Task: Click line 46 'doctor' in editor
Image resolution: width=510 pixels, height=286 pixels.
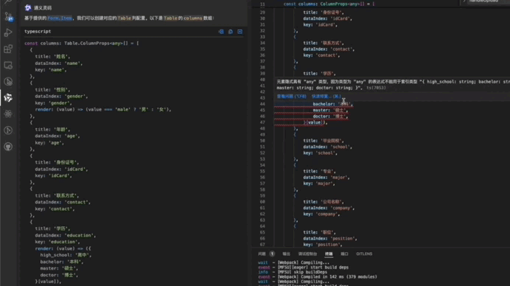Action: pyautogui.click(x=330, y=116)
